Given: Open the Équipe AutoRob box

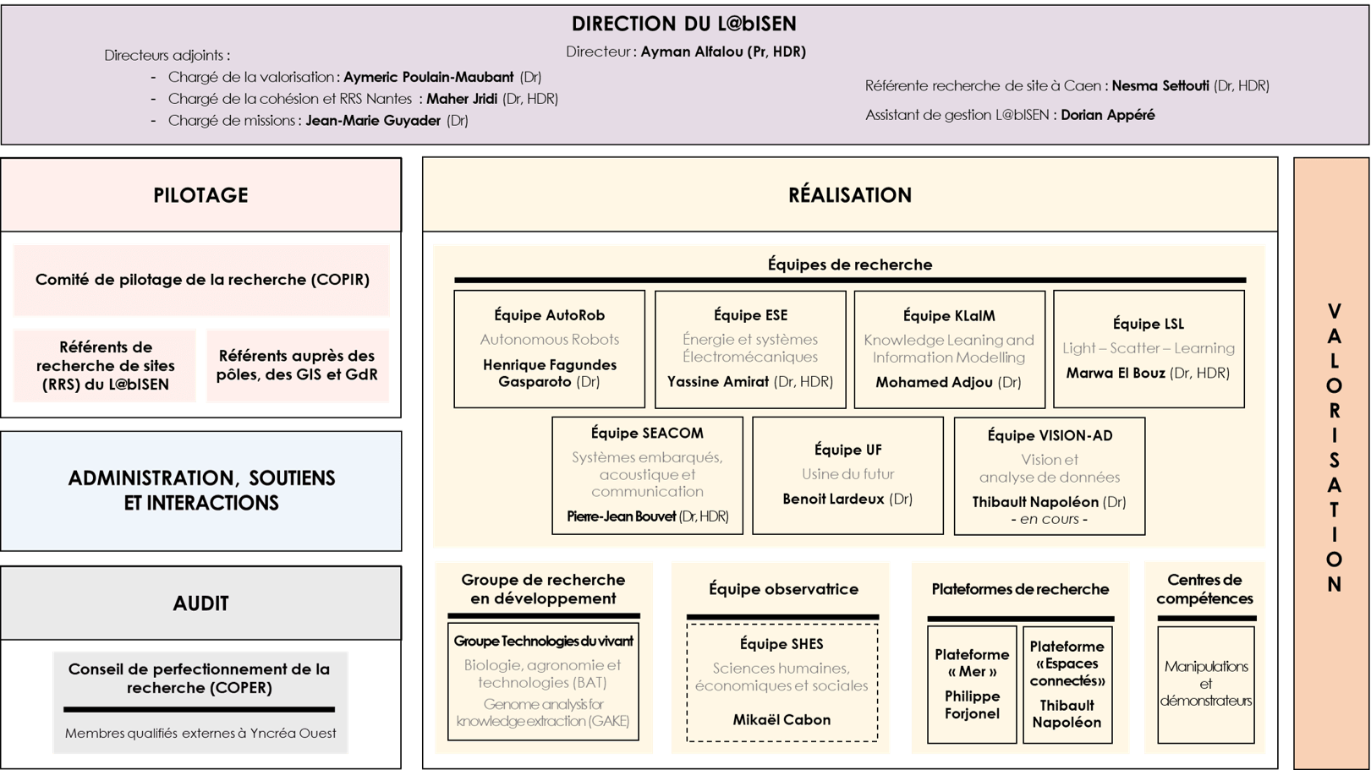Looking at the screenshot, I should pyautogui.click(x=549, y=349).
